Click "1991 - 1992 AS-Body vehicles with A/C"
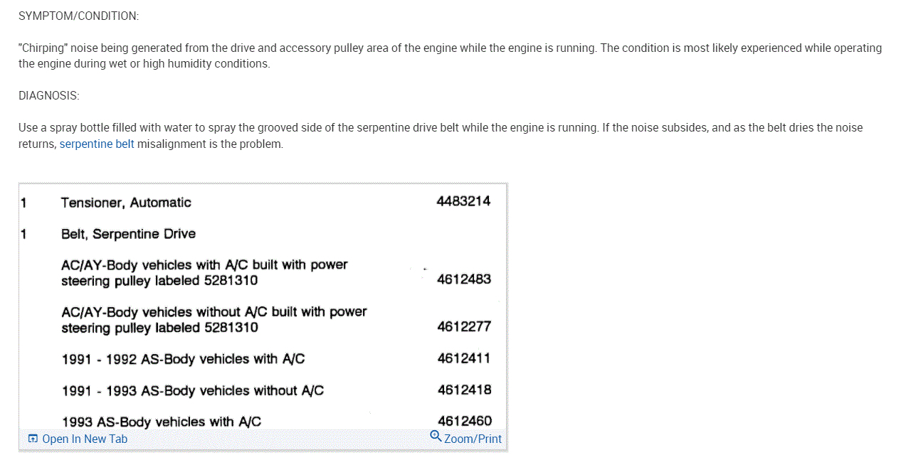Viewport: 911px width, 470px height. (x=183, y=359)
